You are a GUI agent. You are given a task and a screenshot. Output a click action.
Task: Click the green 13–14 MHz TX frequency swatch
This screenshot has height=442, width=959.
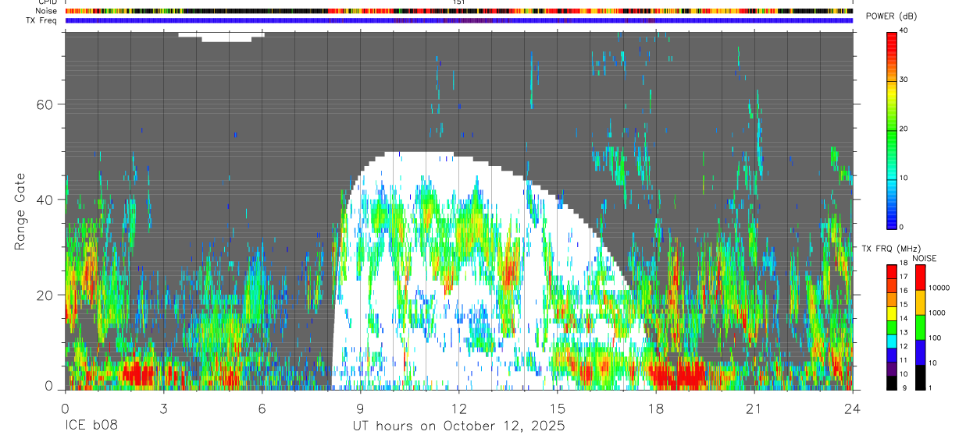click(892, 327)
